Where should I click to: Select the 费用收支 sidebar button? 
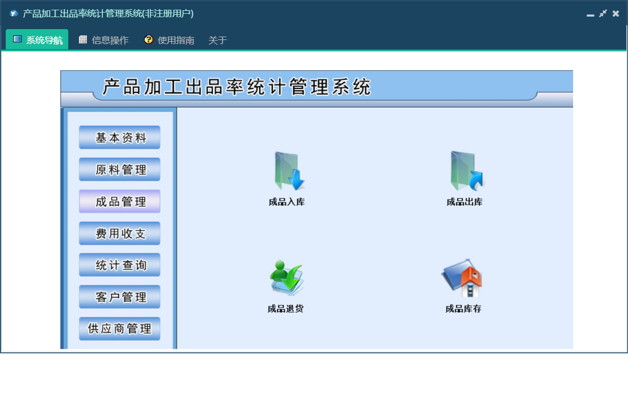click(120, 233)
